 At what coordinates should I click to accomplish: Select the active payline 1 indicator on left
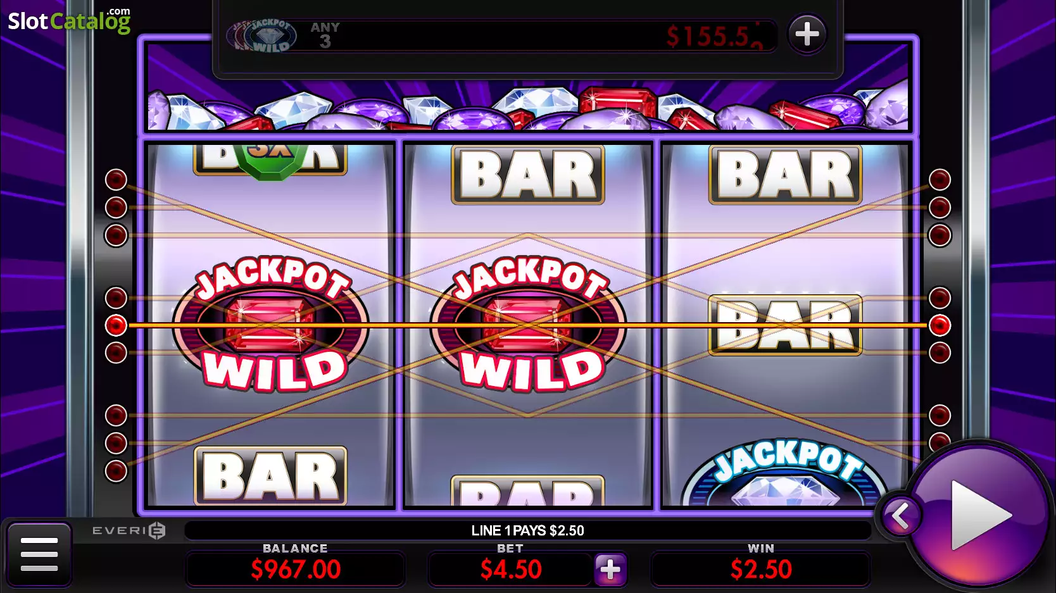[x=116, y=325]
